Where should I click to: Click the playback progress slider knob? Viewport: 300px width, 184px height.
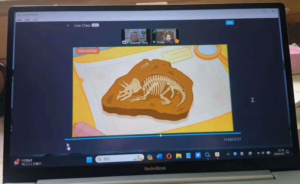(x=161, y=135)
